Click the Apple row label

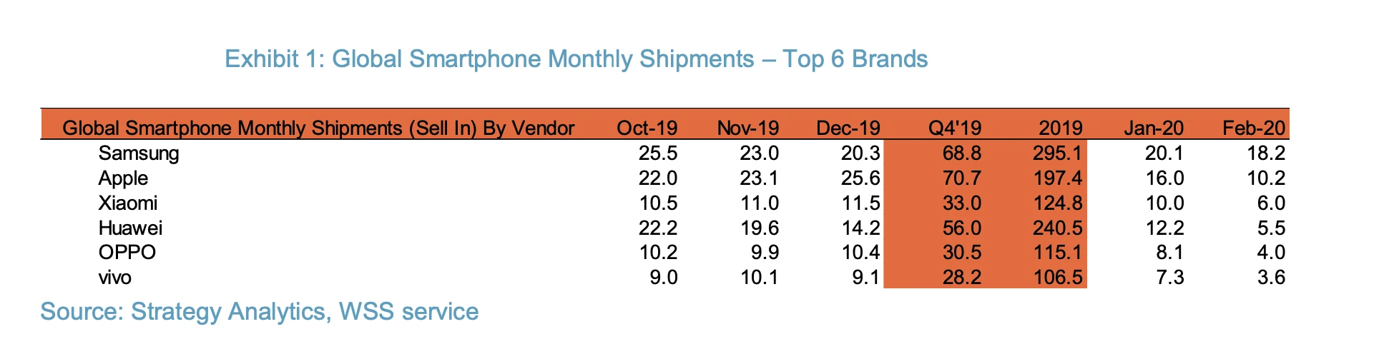(123, 178)
